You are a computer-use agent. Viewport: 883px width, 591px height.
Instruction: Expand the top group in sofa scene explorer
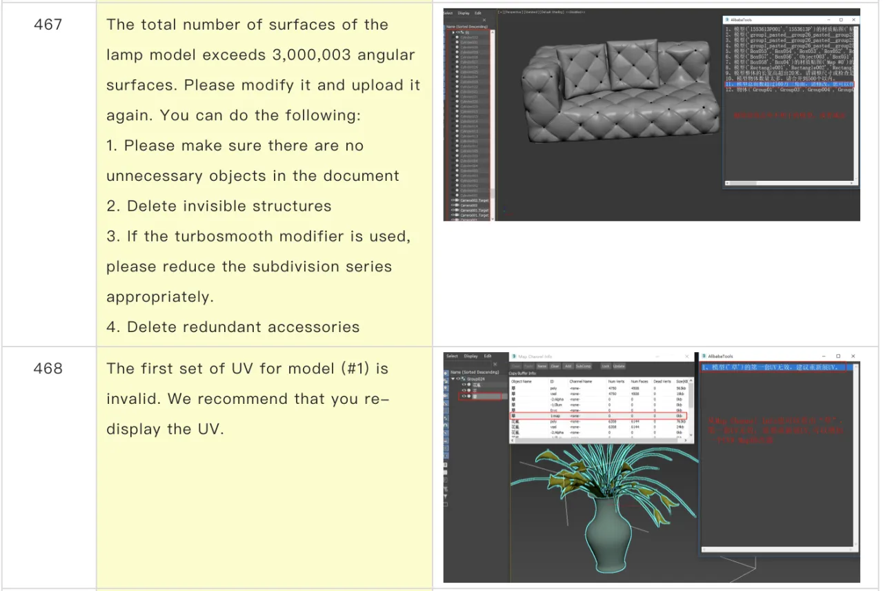453,32
